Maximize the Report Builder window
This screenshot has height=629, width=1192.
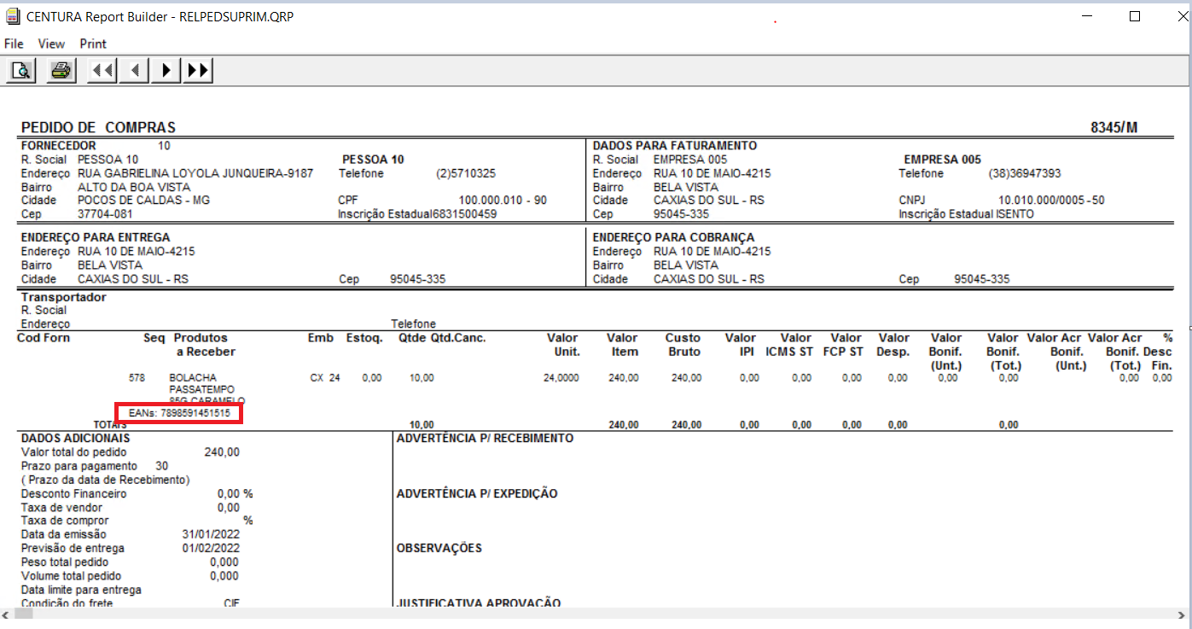tap(1135, 16)
